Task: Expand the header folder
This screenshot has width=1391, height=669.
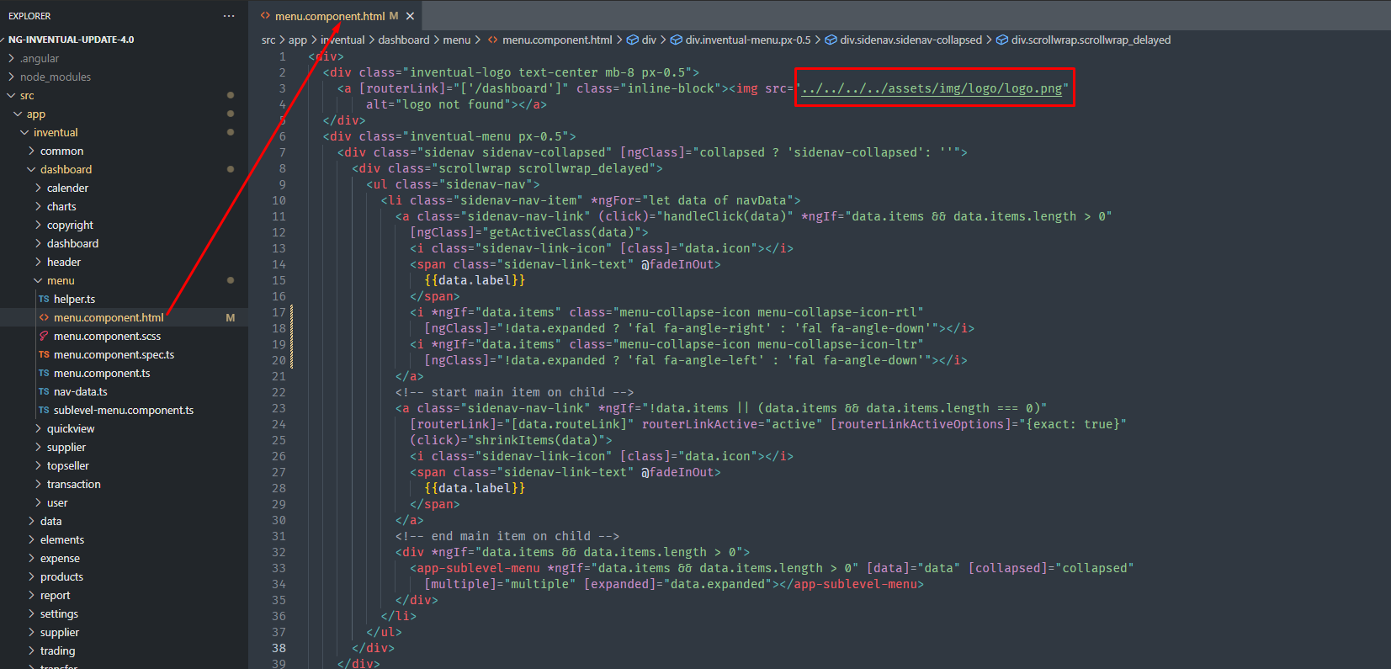Action: 64,262
